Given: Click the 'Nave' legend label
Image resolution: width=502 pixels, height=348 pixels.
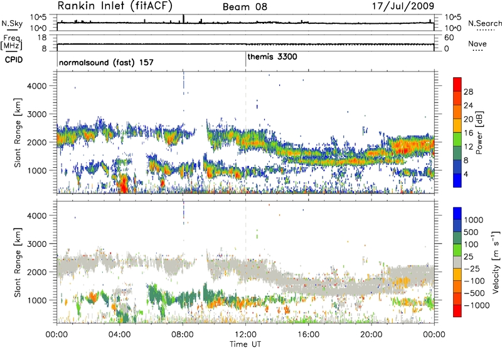Looking at the screenshot, I should 478,43.
